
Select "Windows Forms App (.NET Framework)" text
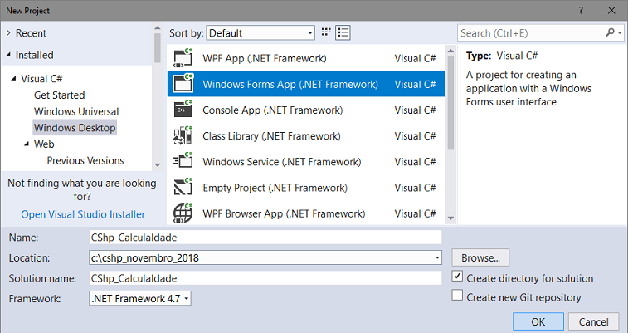(290, 84)
